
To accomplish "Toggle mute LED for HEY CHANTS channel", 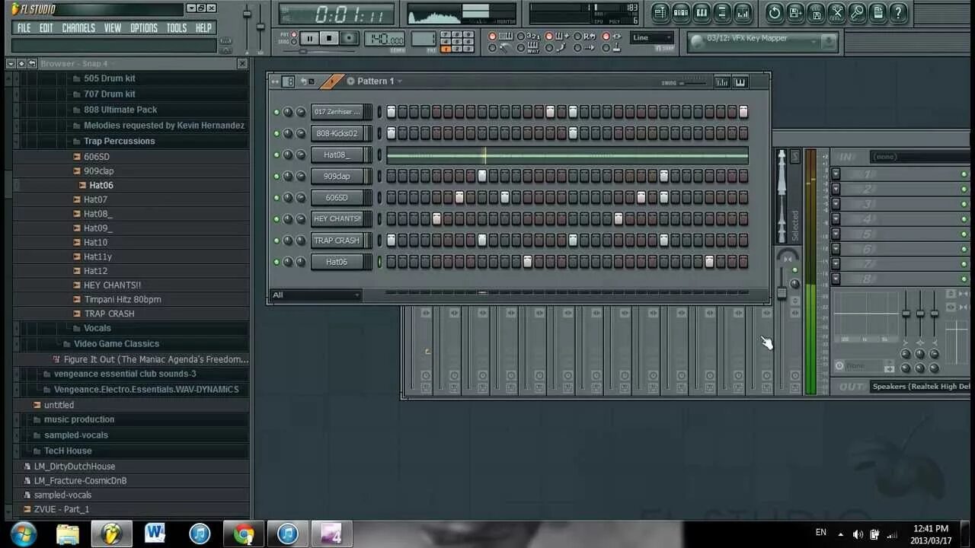I will 277,218.
